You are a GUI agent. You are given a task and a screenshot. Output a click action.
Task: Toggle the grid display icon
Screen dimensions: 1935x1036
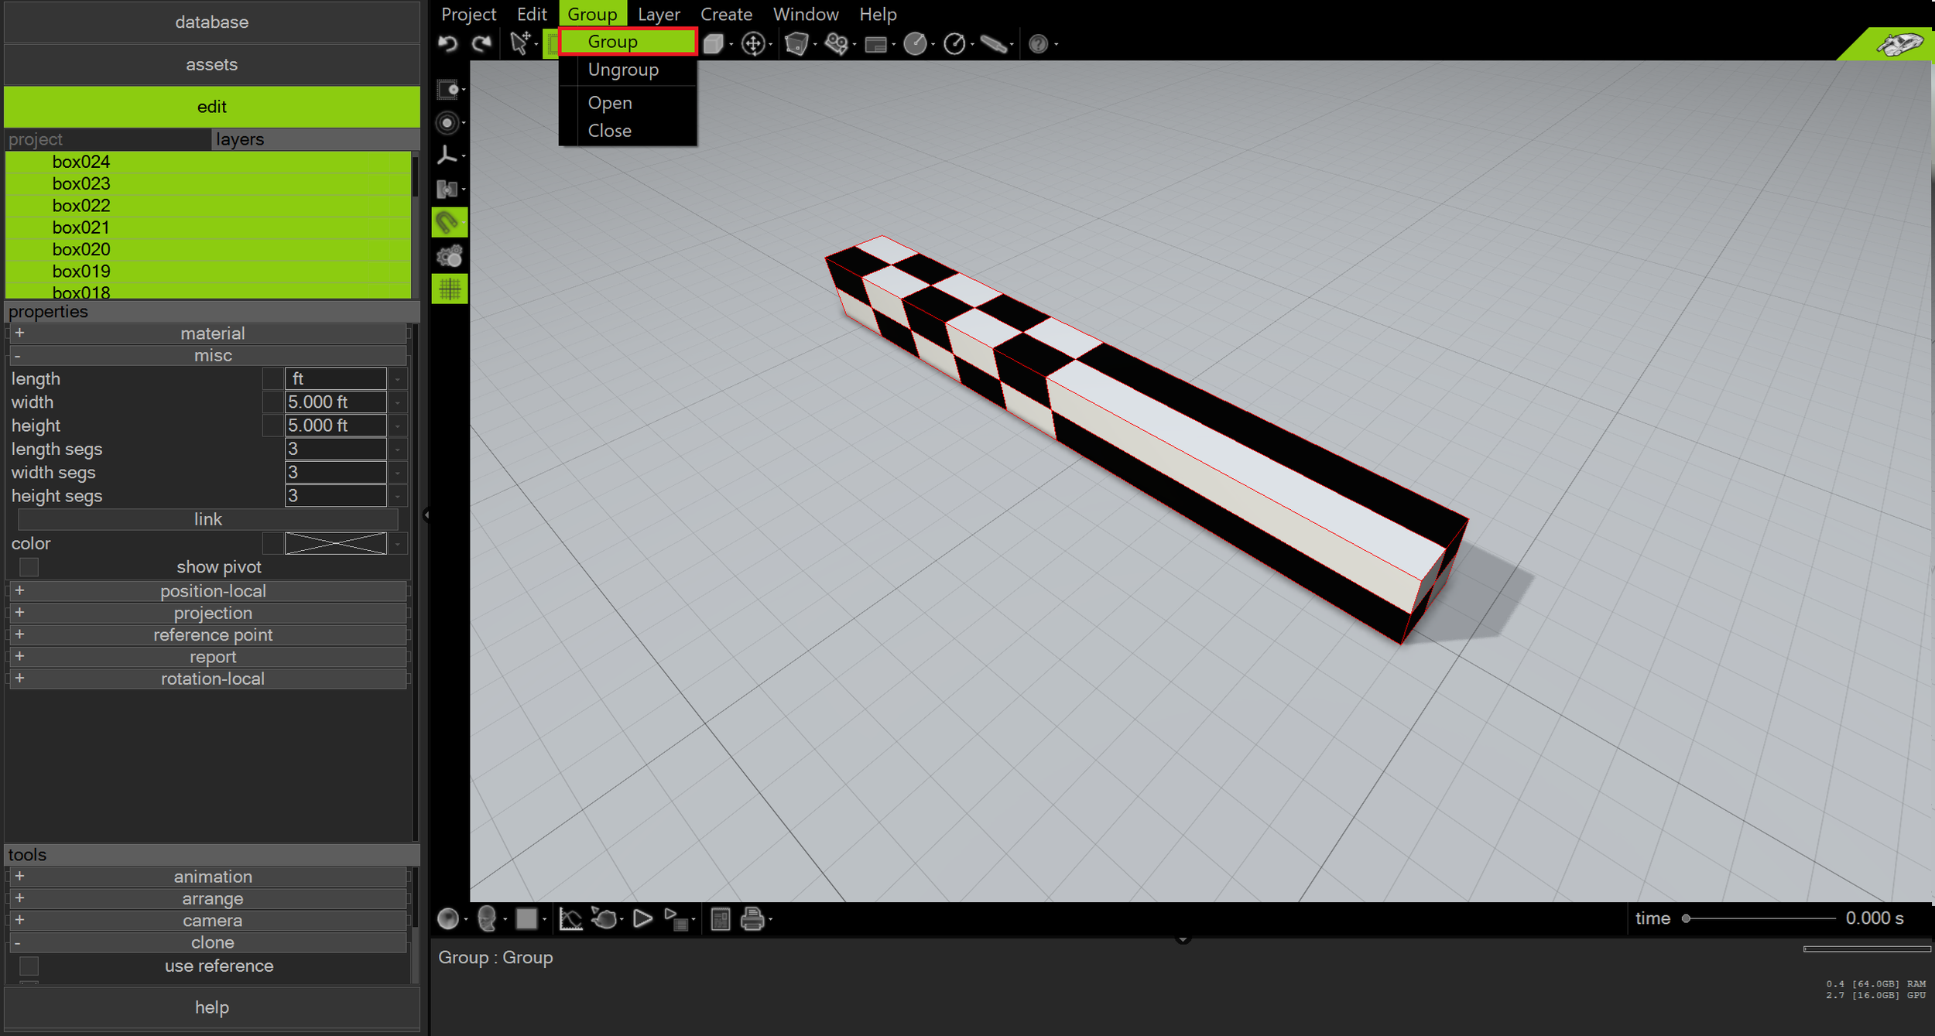tap(449, 289)
